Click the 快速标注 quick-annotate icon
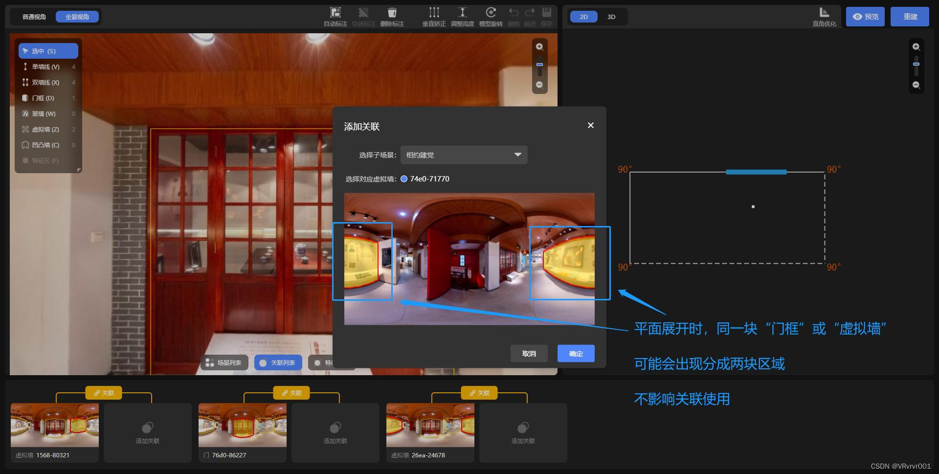The height and width of the screenshot is (474, 939). pyautogui.click(x=363, y=13)
